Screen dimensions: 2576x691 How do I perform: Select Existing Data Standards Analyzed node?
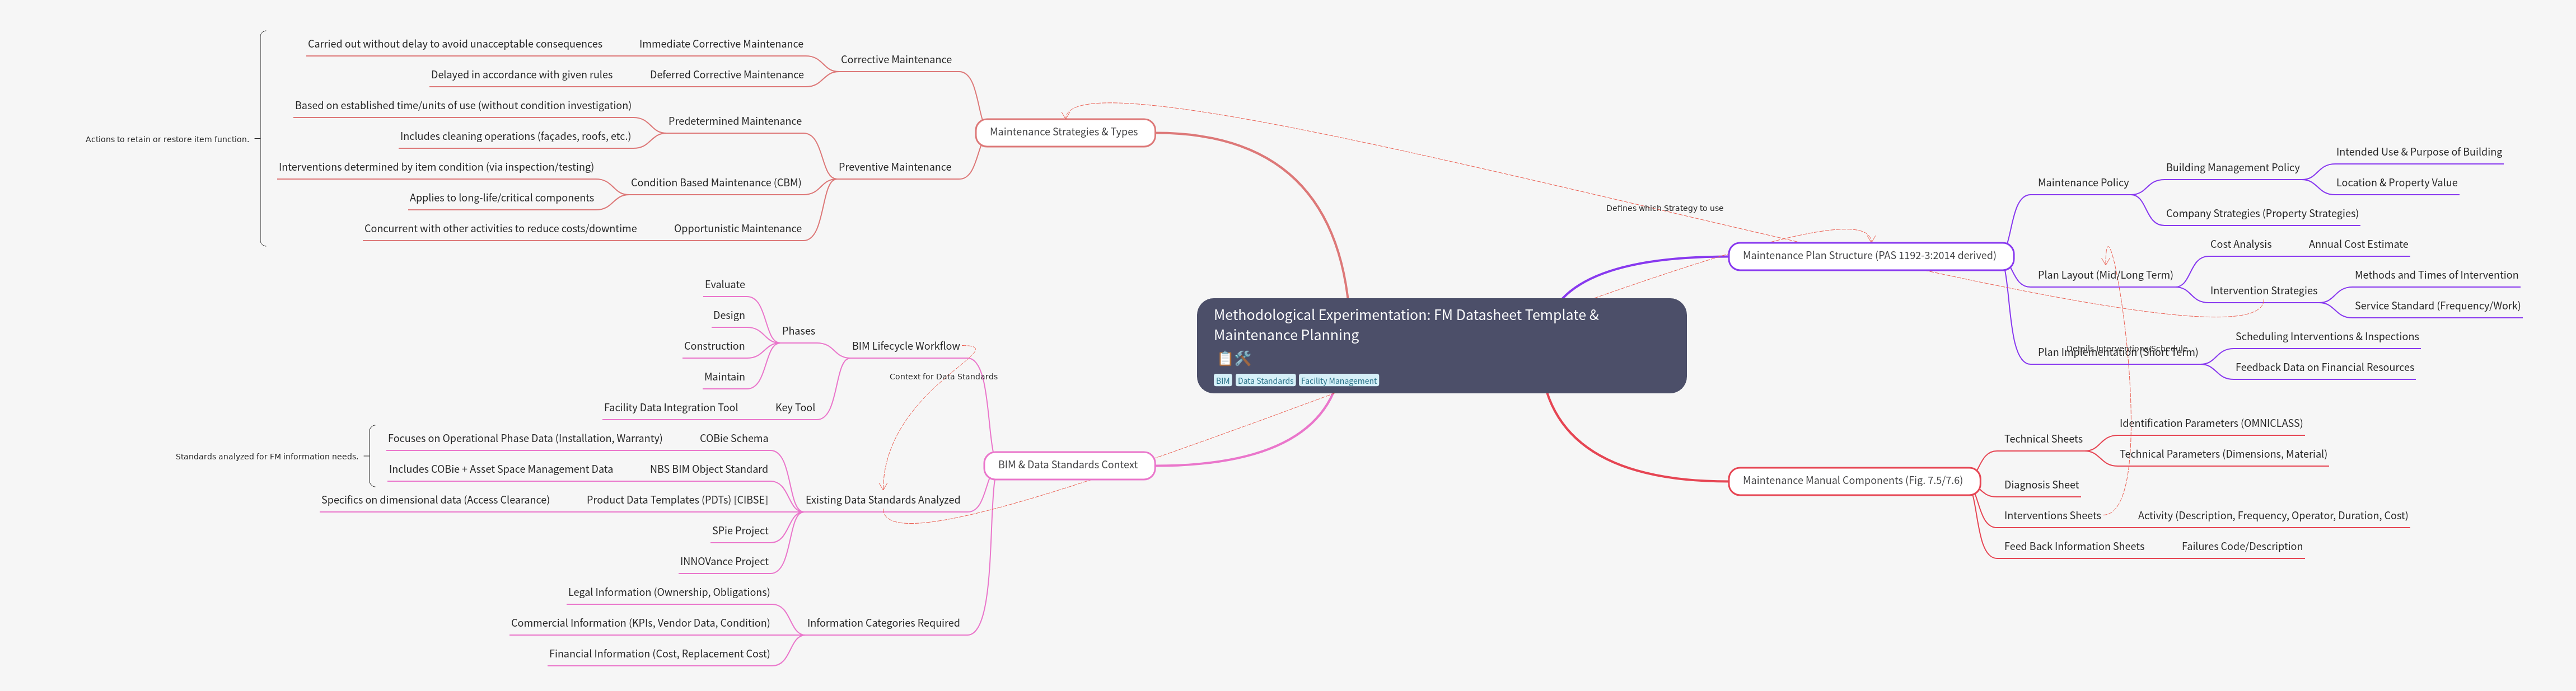coord(882,500)
